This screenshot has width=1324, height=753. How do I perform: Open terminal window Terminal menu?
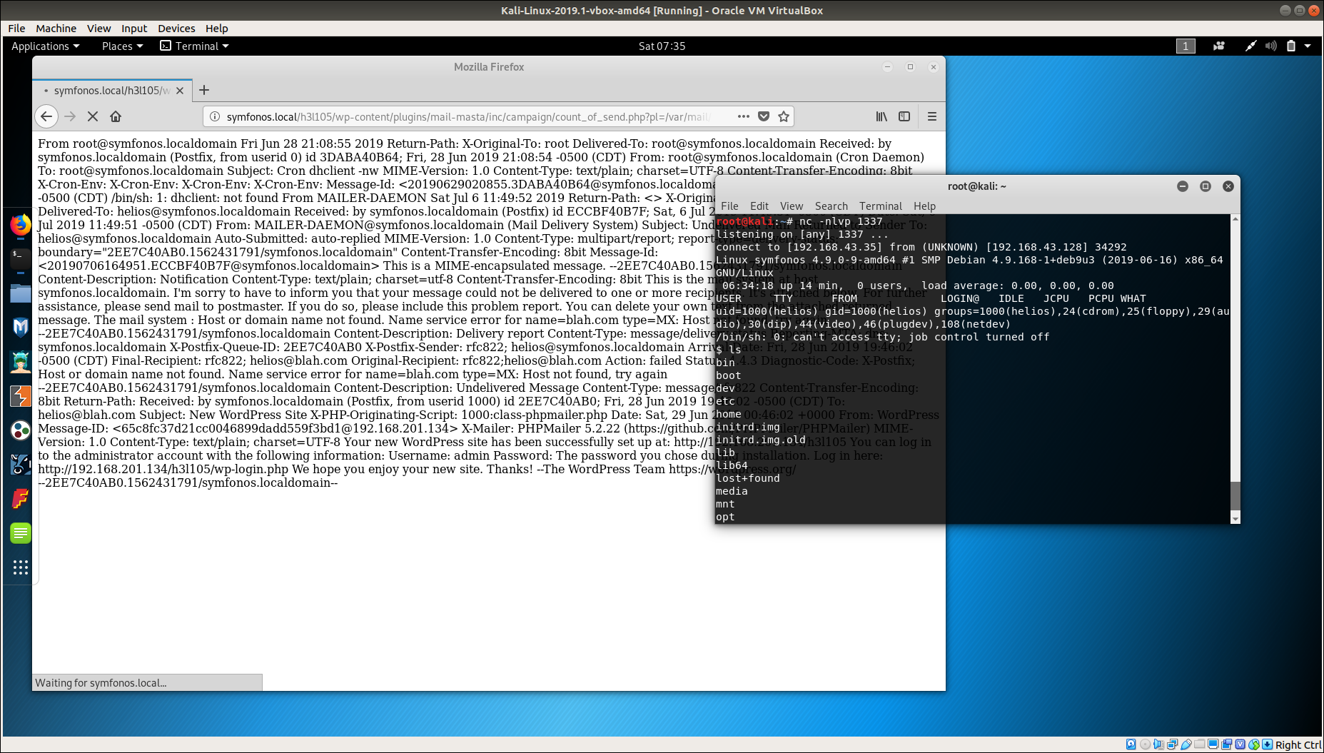point(881,206)
